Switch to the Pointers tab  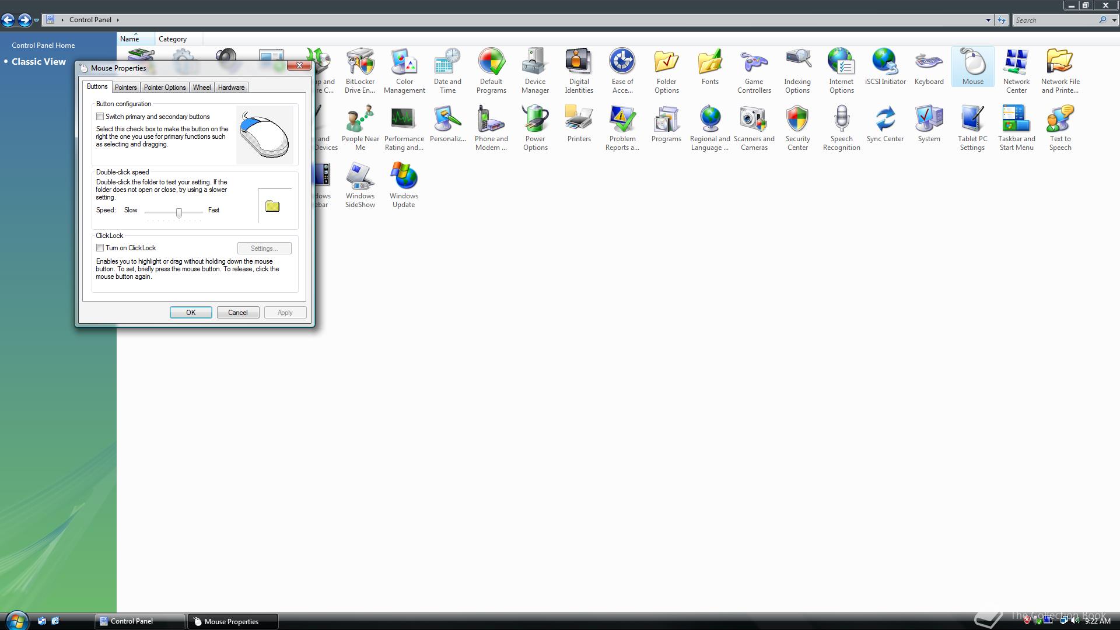(125, 87)
